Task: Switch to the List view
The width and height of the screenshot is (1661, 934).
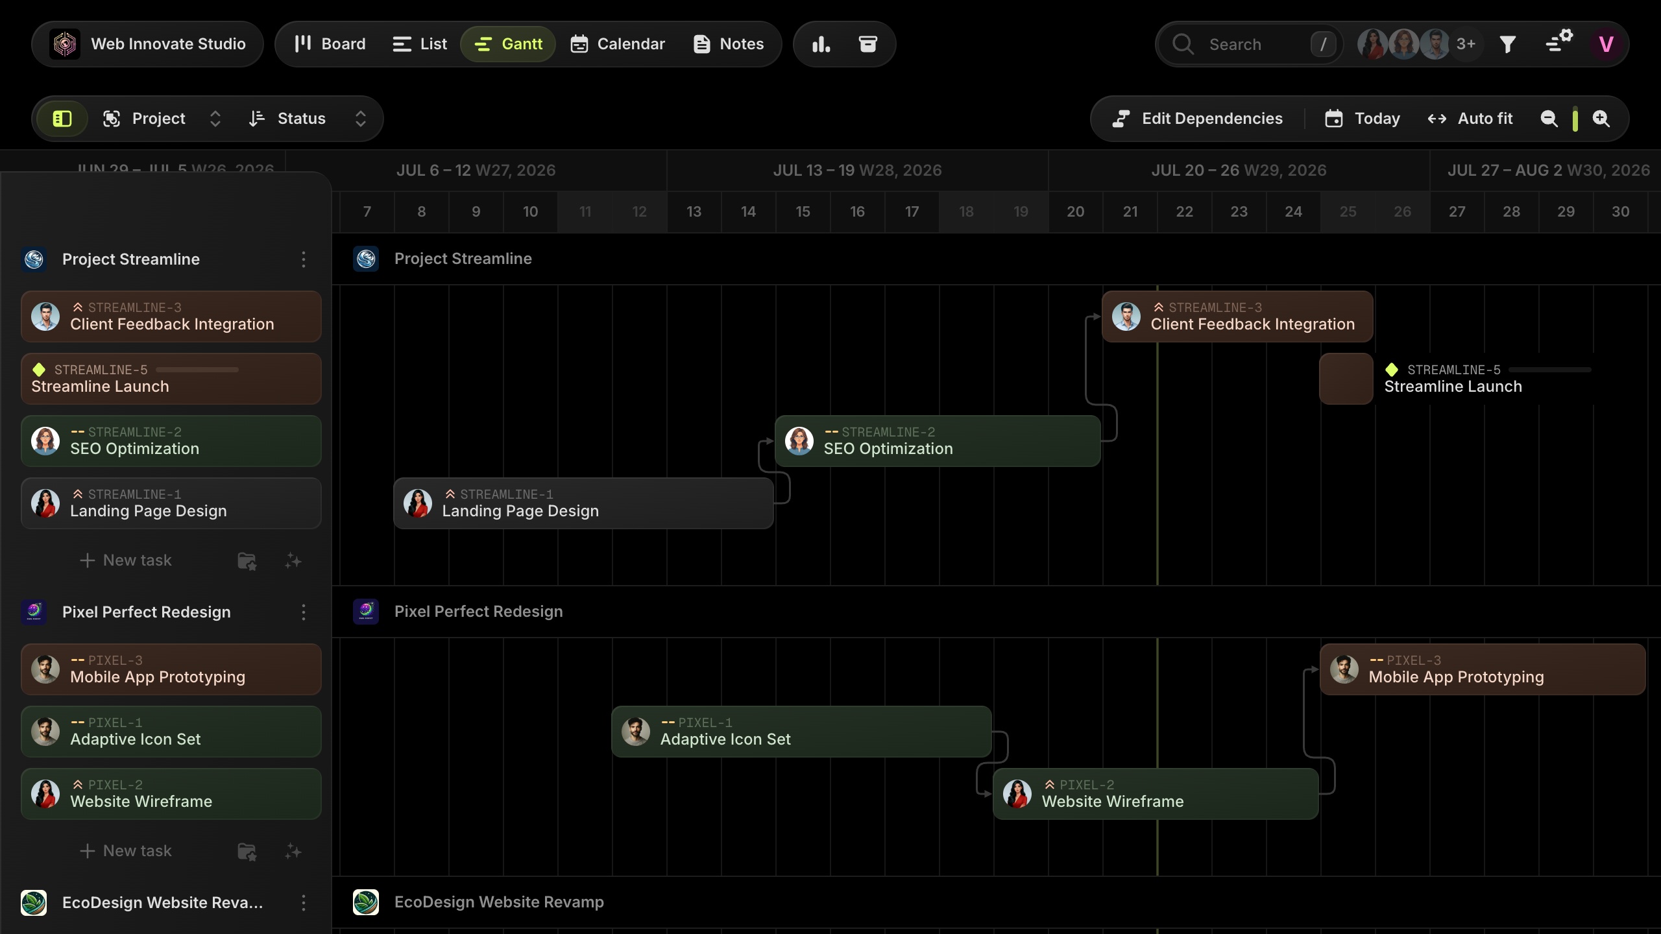Action: point(420,44)
